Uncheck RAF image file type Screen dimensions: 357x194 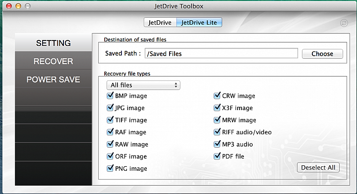[110, 132]
